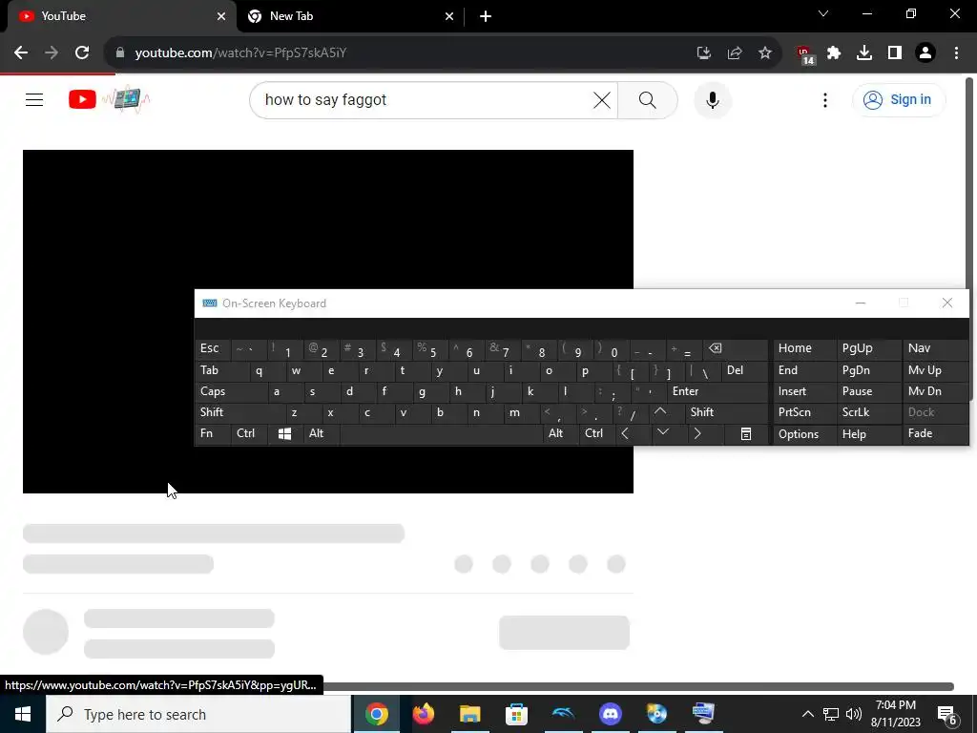Expand Chrome tab search chevron
Screen dimensions: 977x733
823,13
